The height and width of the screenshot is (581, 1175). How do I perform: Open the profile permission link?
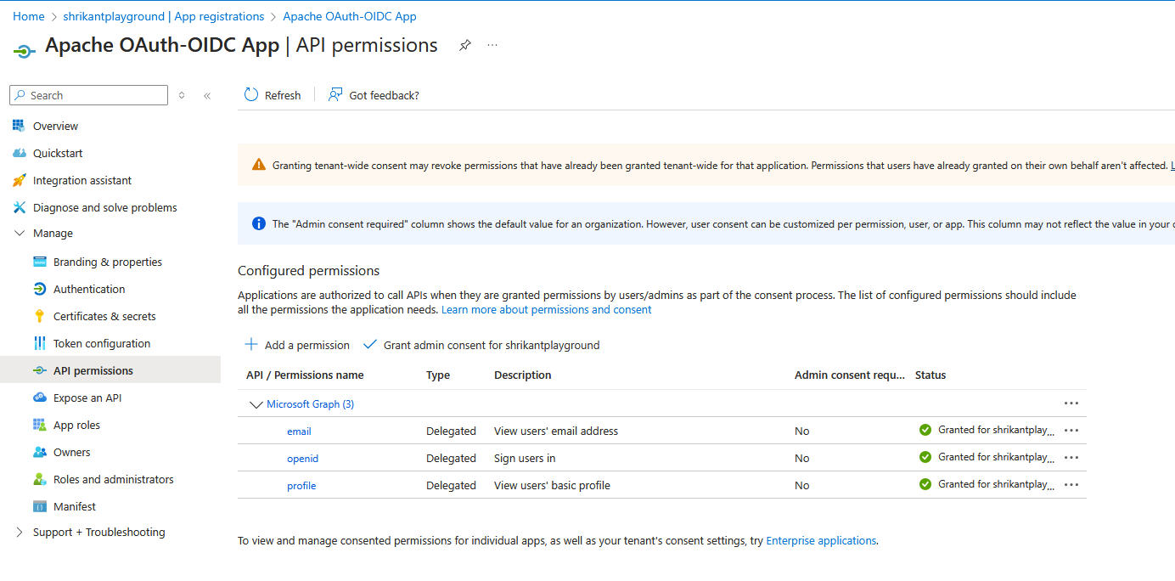tap(301, 486)
